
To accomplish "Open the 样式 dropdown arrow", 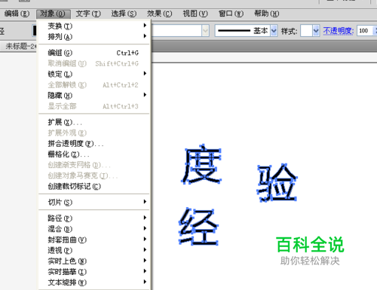I will tap(316, 31).
